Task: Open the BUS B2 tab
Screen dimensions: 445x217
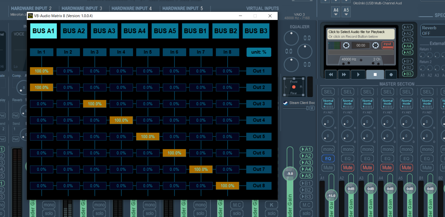Action: point(226,31)
